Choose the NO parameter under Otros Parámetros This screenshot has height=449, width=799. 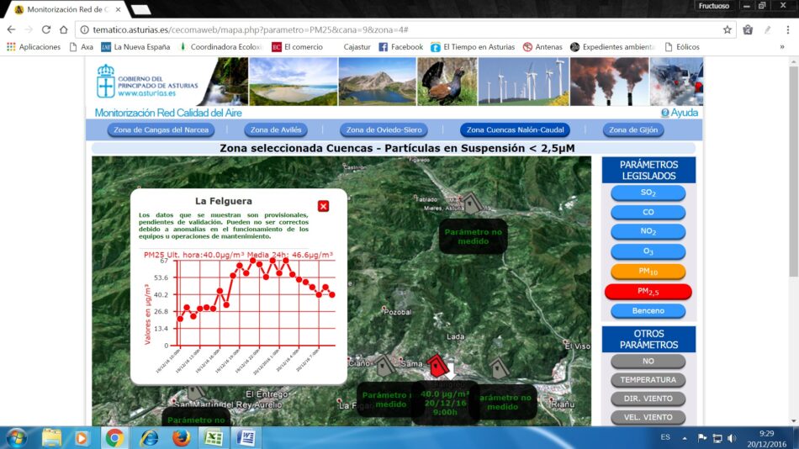click(x=648, y=361)
